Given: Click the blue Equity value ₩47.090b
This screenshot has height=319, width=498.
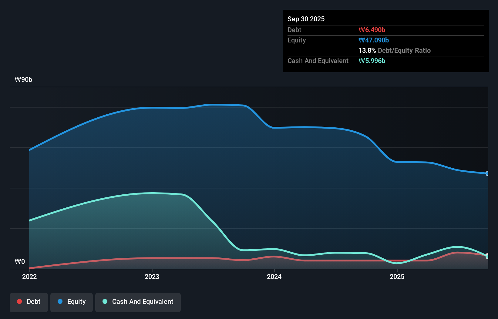Looking at the screenshot, I should [x=374, y=40].
